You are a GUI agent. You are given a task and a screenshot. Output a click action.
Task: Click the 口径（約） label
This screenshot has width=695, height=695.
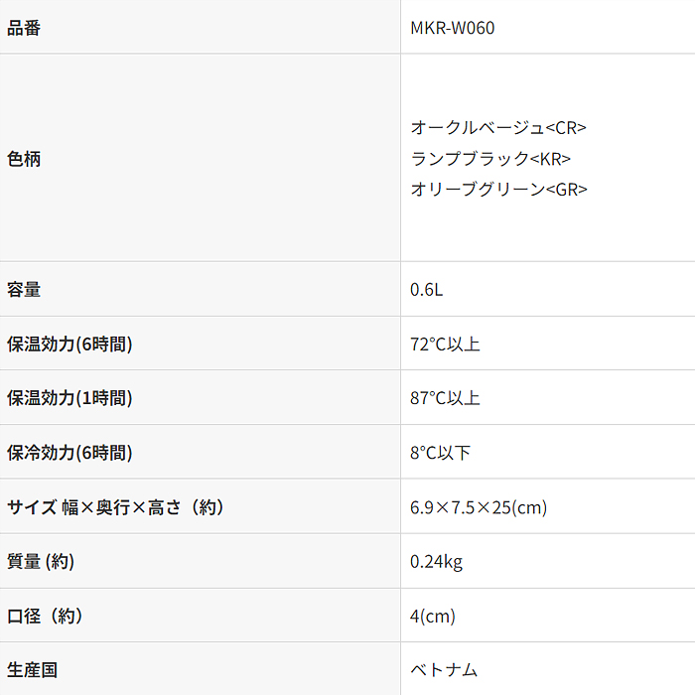(46, 616)
